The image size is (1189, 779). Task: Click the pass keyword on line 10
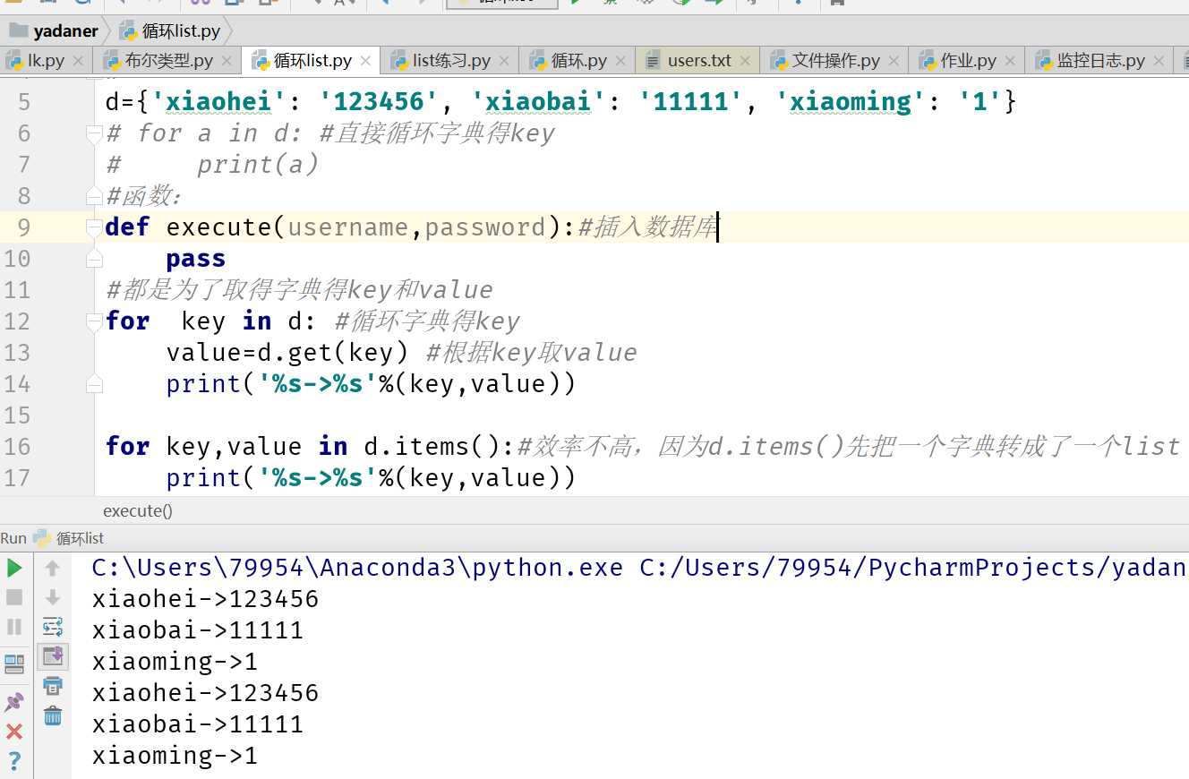[x=196, y=260]
